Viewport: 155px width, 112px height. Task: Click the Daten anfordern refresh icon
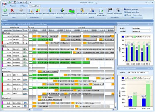tap(5, 10)
